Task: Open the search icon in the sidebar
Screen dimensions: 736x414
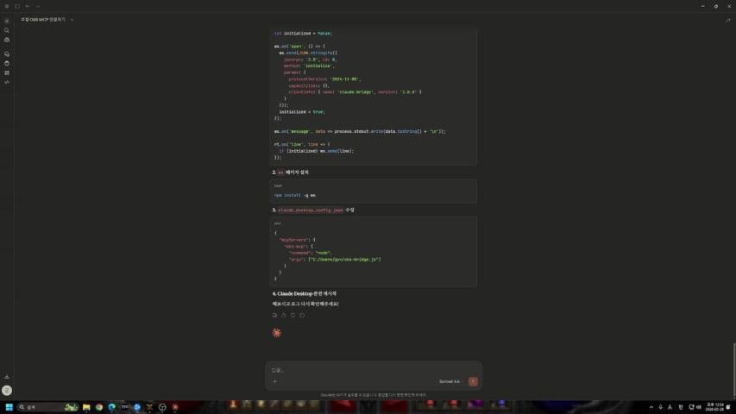Action: (x=7, y=30)
